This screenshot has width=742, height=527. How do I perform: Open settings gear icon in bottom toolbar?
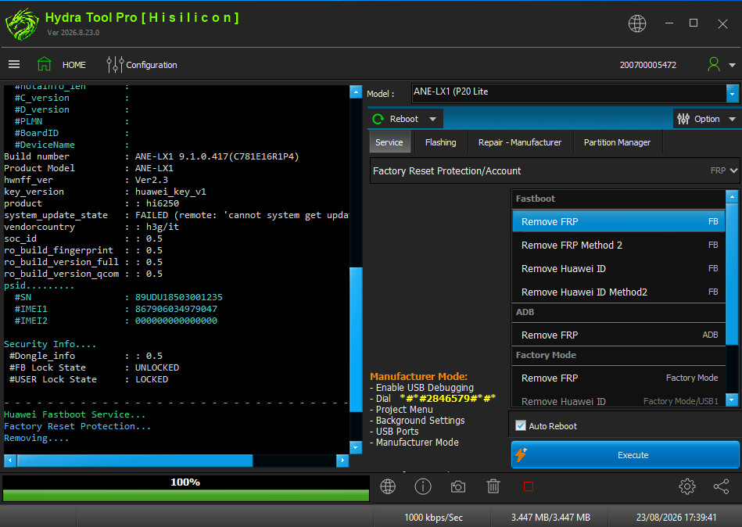(686, 486)
